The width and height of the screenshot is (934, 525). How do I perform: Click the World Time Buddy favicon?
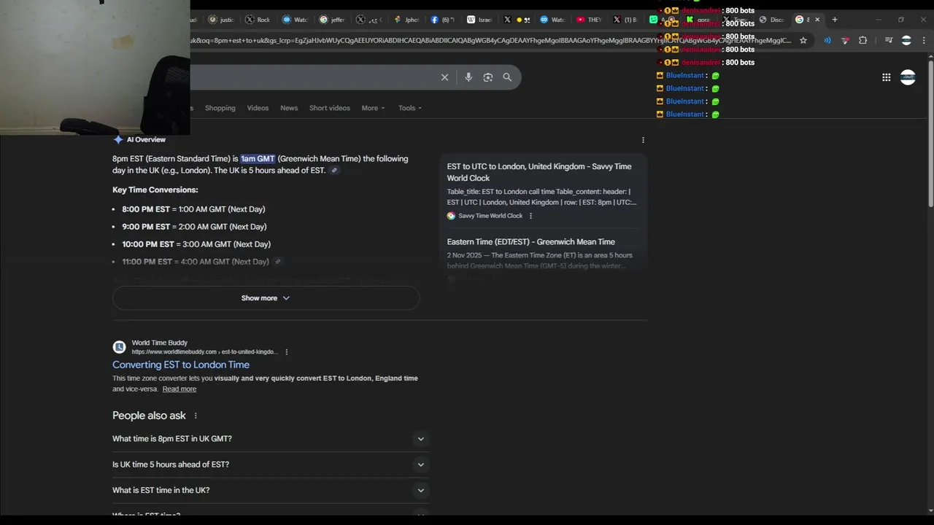119,347
